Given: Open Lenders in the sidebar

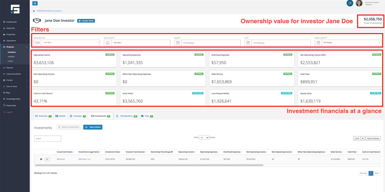Looking at the screenshot, I should pos(11,57).
